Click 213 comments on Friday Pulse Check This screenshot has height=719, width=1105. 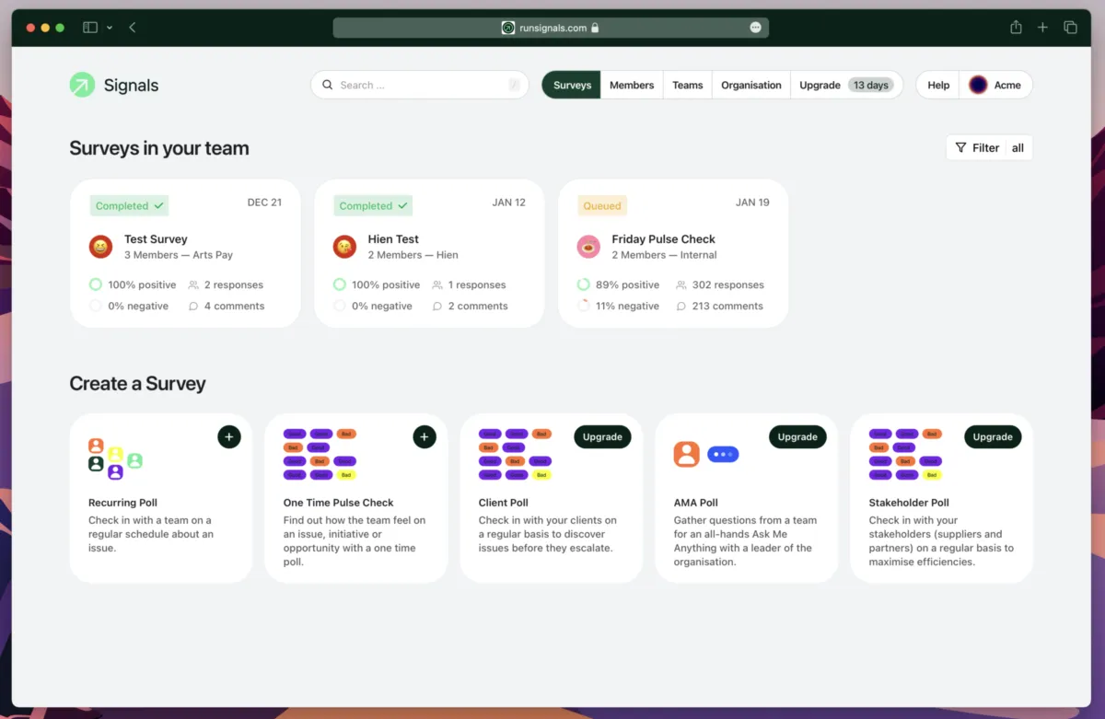click(720, 306)
